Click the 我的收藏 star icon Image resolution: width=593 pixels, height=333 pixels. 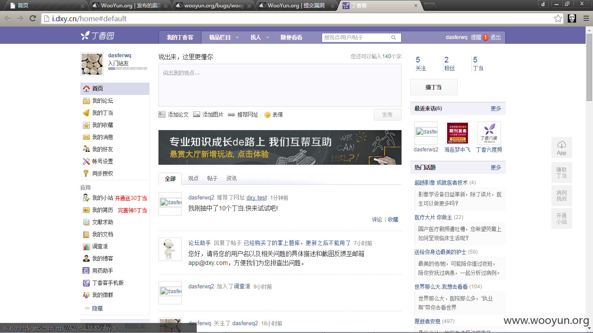click(86, 125)
